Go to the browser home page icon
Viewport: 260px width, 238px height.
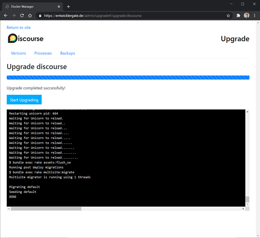[30, 16]
